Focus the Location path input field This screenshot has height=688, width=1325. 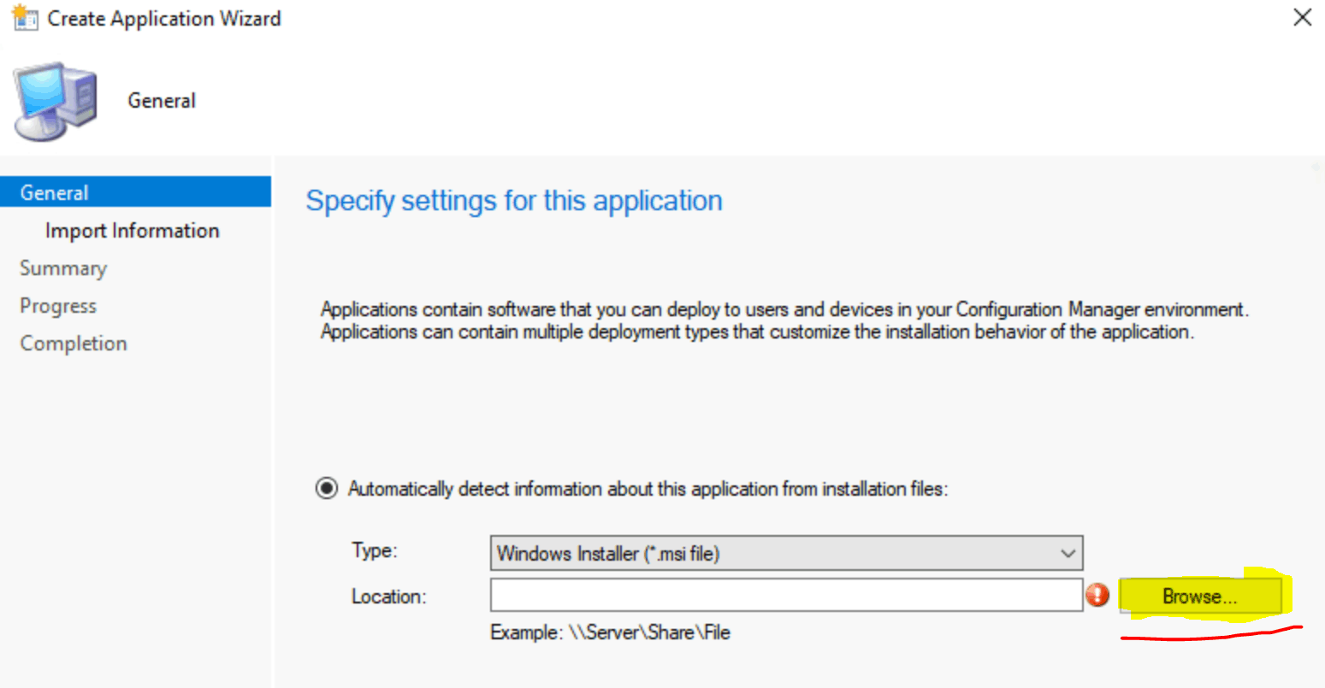click(x=786, y=595)
